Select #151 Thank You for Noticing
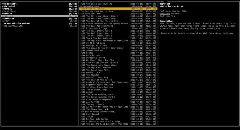 118,38
